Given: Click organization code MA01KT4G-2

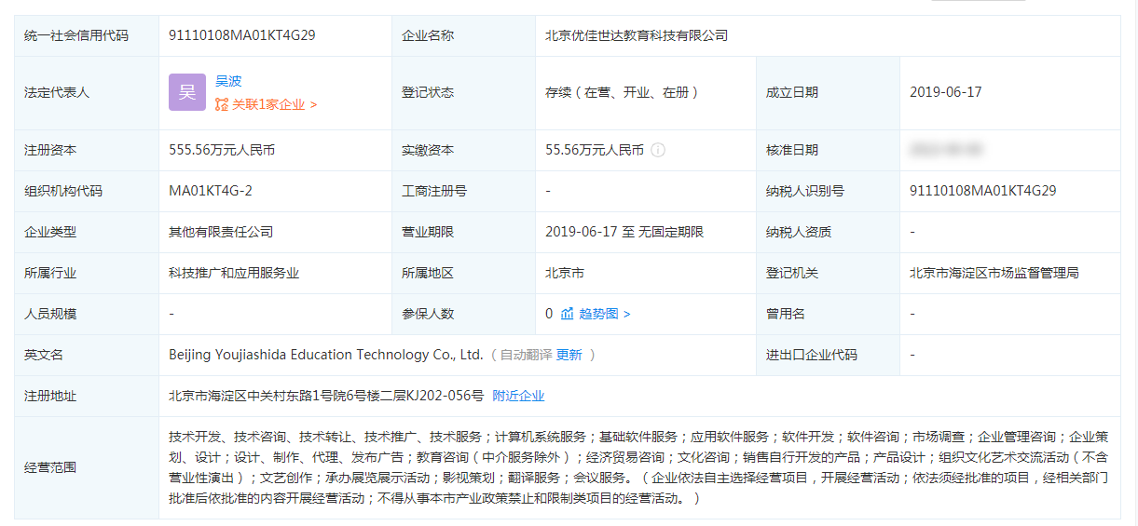Looking at the screenshot, I should coord(211,191).
